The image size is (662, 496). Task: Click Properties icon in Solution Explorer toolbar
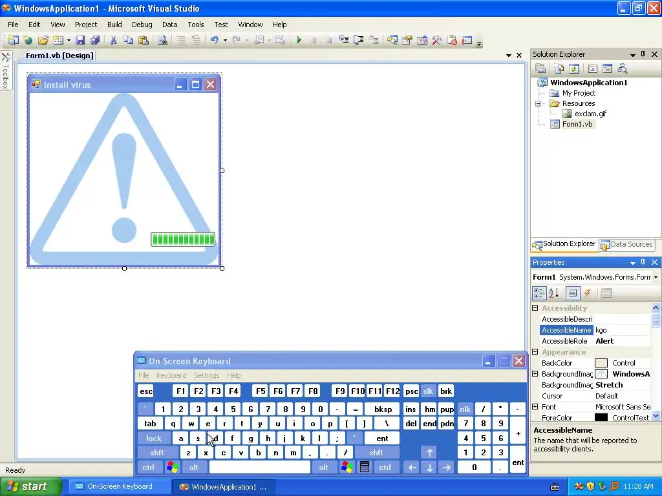(x=540, y=68)
